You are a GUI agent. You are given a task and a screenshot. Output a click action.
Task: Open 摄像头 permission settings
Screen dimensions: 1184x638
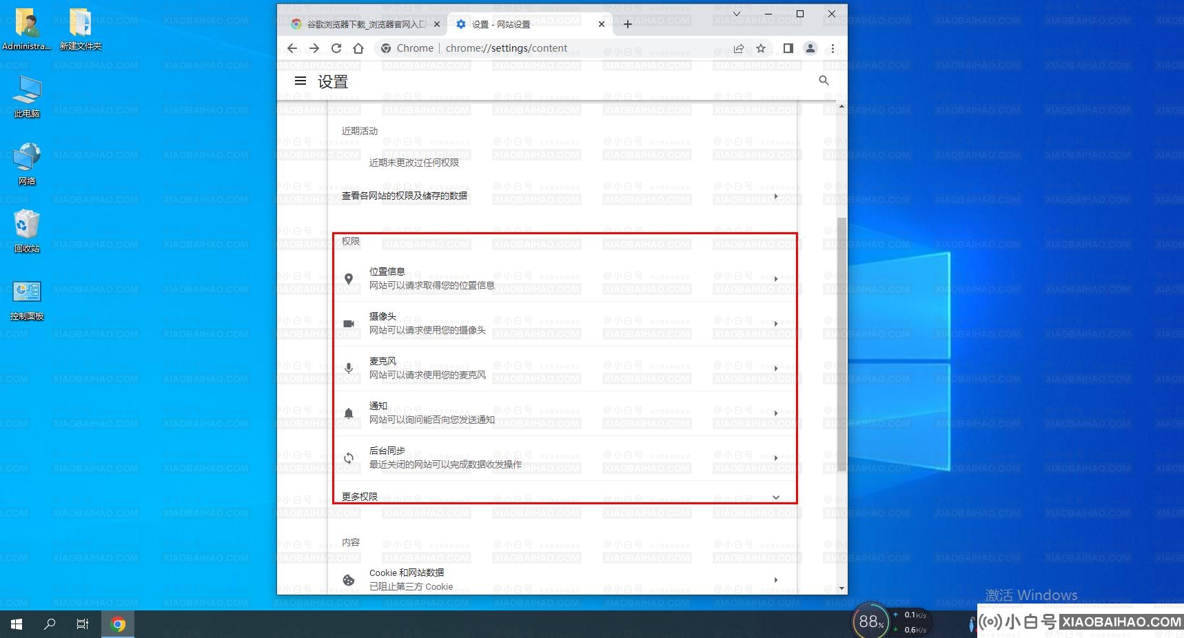(x=562, y=323)
